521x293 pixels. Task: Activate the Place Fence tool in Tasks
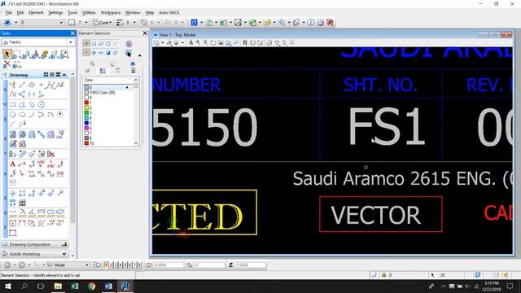pos(16,55)
